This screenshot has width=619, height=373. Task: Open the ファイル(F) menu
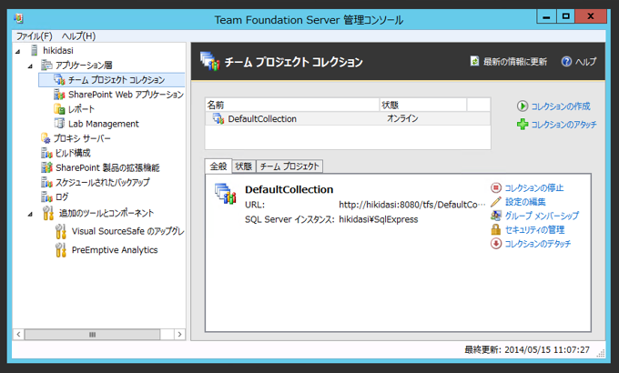pos(34,35)
